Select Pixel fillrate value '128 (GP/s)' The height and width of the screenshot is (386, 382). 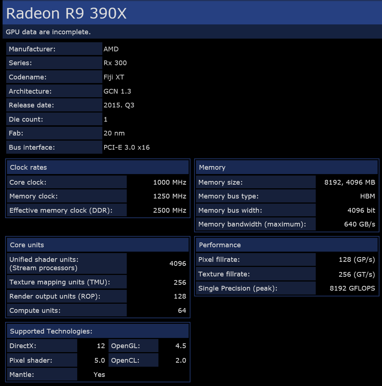tap(357, 260)
